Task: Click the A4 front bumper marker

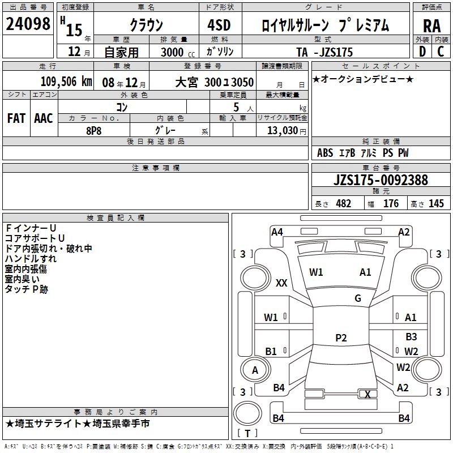Action: 277,232
